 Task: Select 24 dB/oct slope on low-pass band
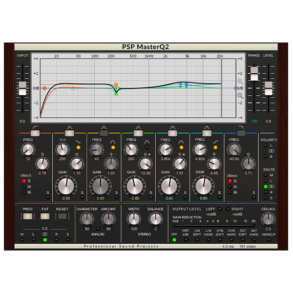pyautogui.click(x=230, y=187)
